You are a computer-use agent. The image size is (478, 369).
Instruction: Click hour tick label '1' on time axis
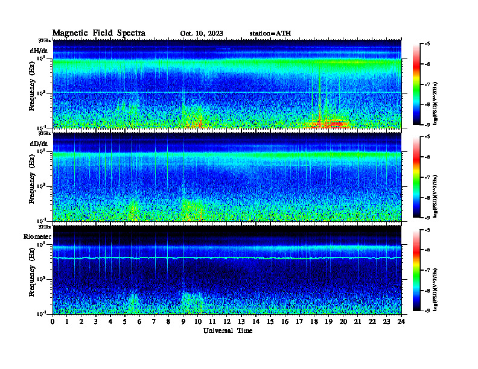(x=67, y=321)
